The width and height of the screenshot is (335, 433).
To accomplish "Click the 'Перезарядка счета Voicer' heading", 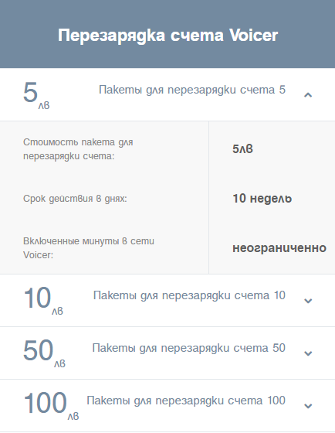I will tap(167, 36).
